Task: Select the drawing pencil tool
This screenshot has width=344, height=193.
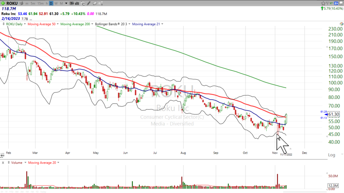Action: 89,3
